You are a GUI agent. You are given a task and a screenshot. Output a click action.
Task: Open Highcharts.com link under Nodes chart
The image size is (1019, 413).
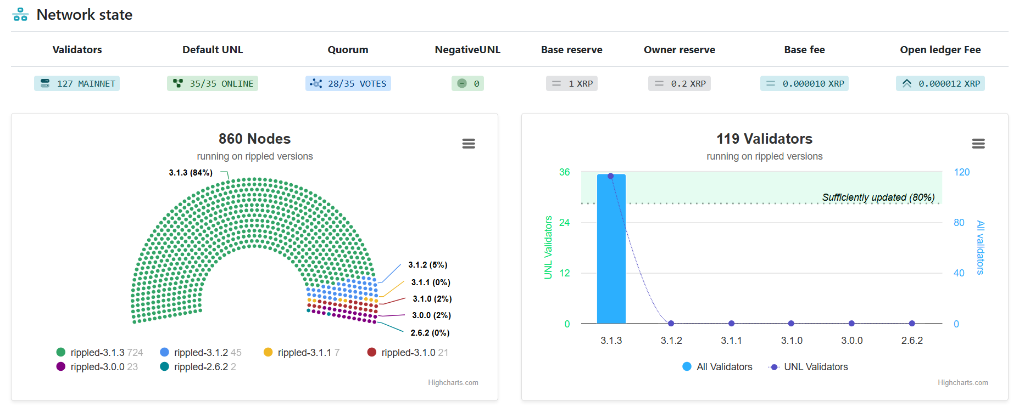[453, 383]
